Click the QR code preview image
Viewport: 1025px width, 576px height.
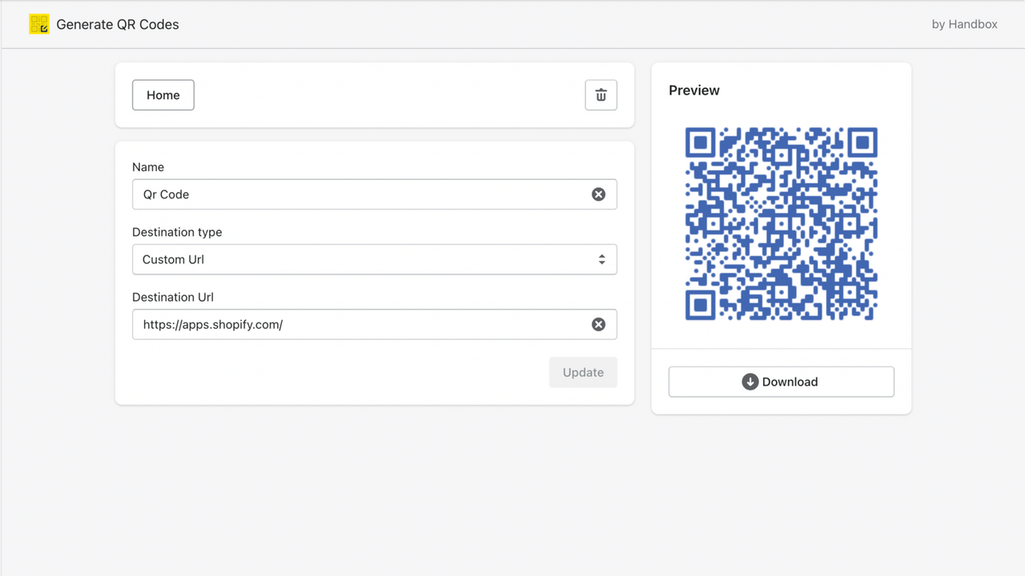point(781,224)
